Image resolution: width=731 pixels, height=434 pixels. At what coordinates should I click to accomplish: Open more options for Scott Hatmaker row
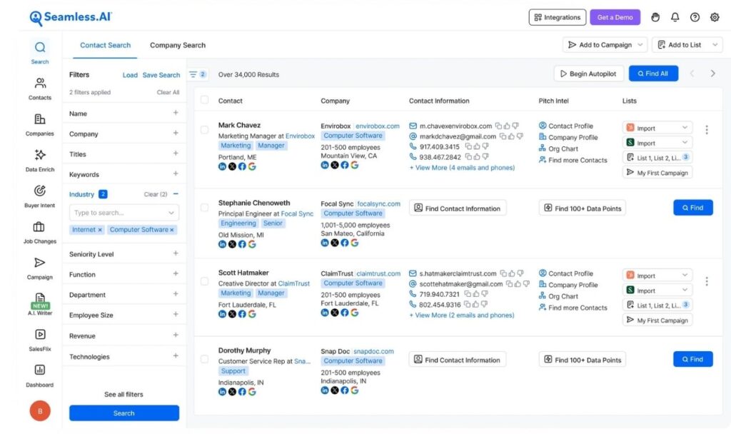tap(706, 281)
